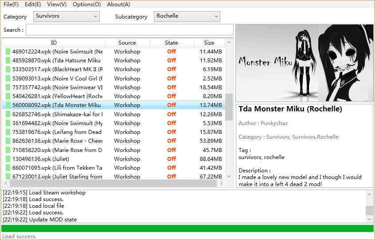Screen dimensions: 375x240
Task: Open the Edit(E) menu
Action: coord(33,4)
